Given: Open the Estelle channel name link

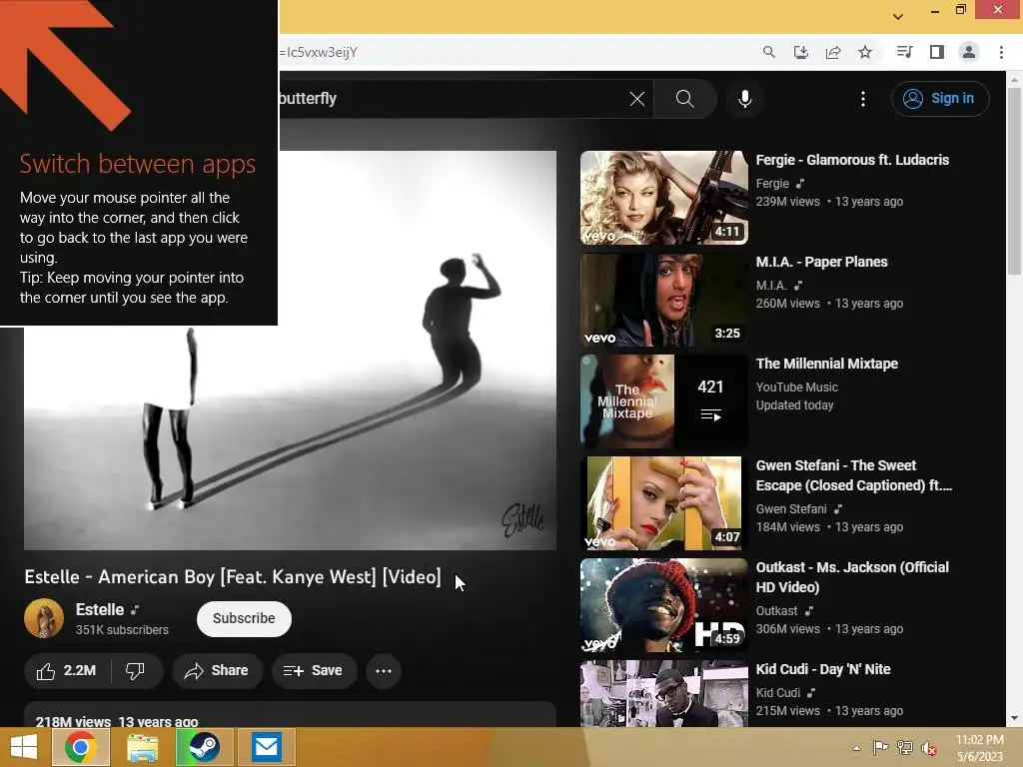Looking at the screenshot, I should (100, 609).
